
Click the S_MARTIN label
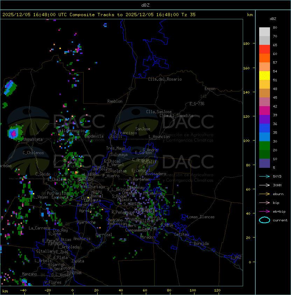click(x=132, y=204)
